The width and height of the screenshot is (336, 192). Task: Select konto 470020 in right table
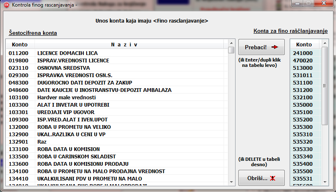click(306, 60)
